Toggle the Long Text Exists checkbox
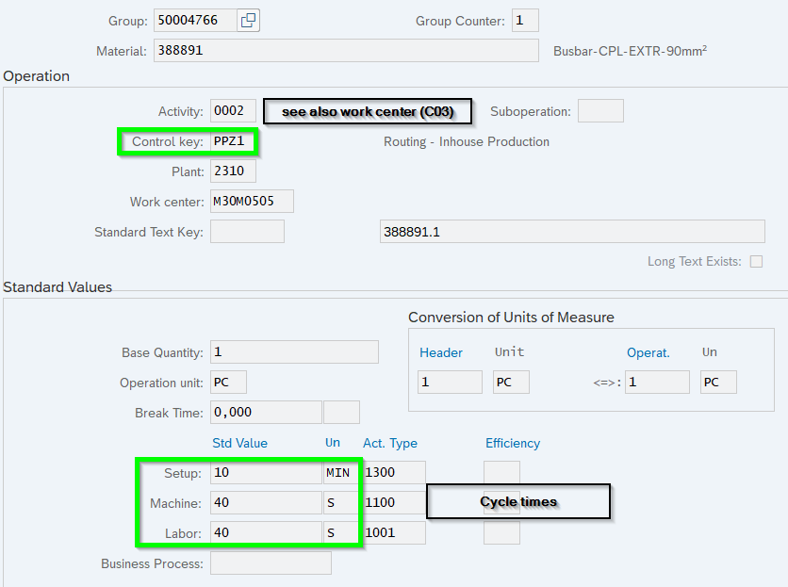This screenshot has height=587, width=788. [x=756, y=262]
